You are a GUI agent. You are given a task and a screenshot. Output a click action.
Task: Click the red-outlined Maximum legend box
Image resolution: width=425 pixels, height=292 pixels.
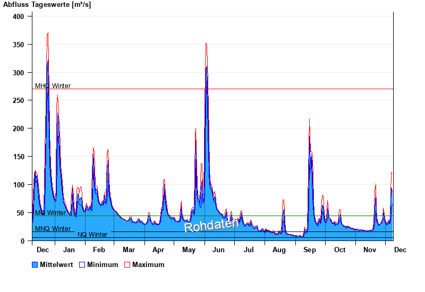coord(127,264)
